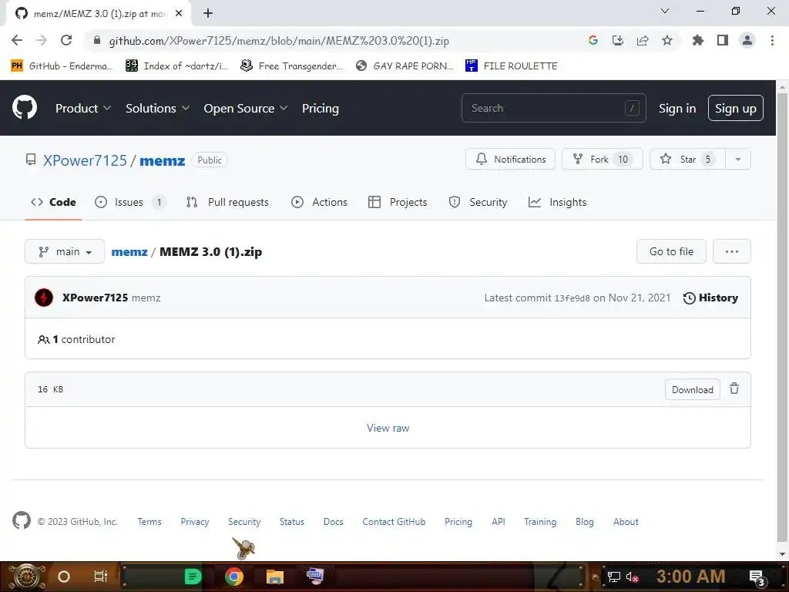Image resolution: width=789 pixels, height=592 pixels.
Task: Open the notification center icon
Action: coord(757,577)
